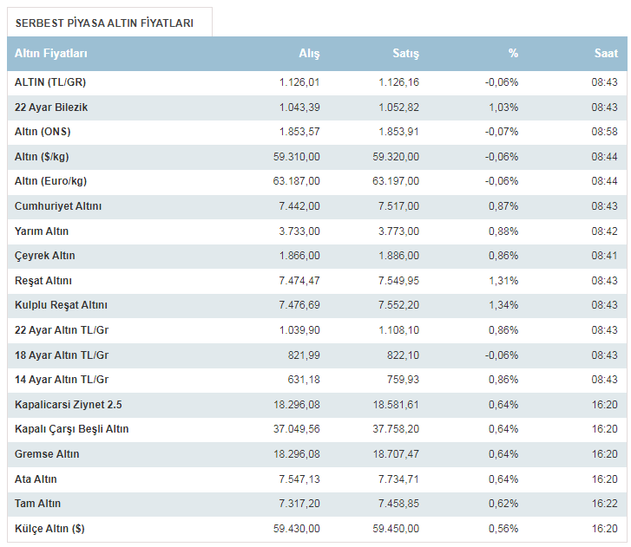Click the Külçe Altın ($) row name
The height and width of the screenshot is (547, 631).
click(x=49, y=529)
